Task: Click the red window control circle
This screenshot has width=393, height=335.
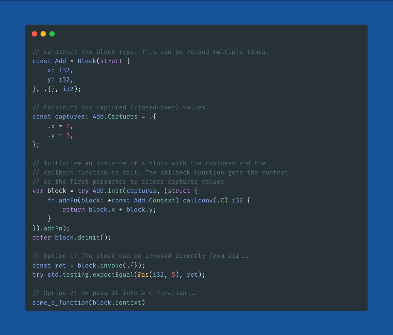Action: click(34, 33)
